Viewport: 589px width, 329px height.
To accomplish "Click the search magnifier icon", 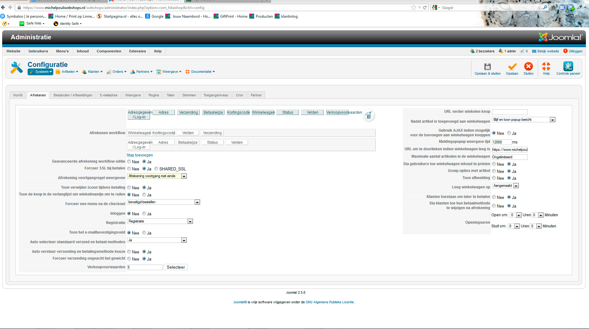I will [545, 7].
